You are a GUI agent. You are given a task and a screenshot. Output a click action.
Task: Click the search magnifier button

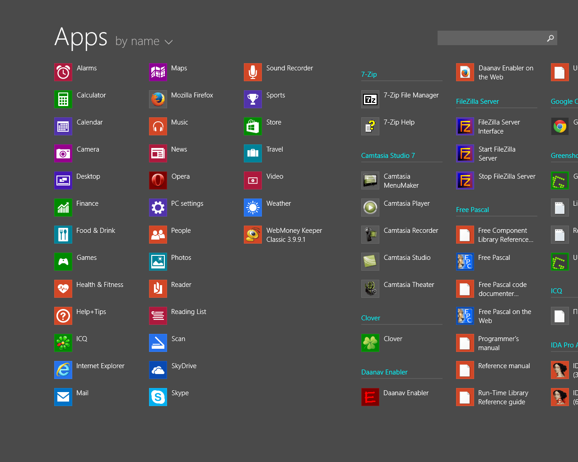pos(550,38)
